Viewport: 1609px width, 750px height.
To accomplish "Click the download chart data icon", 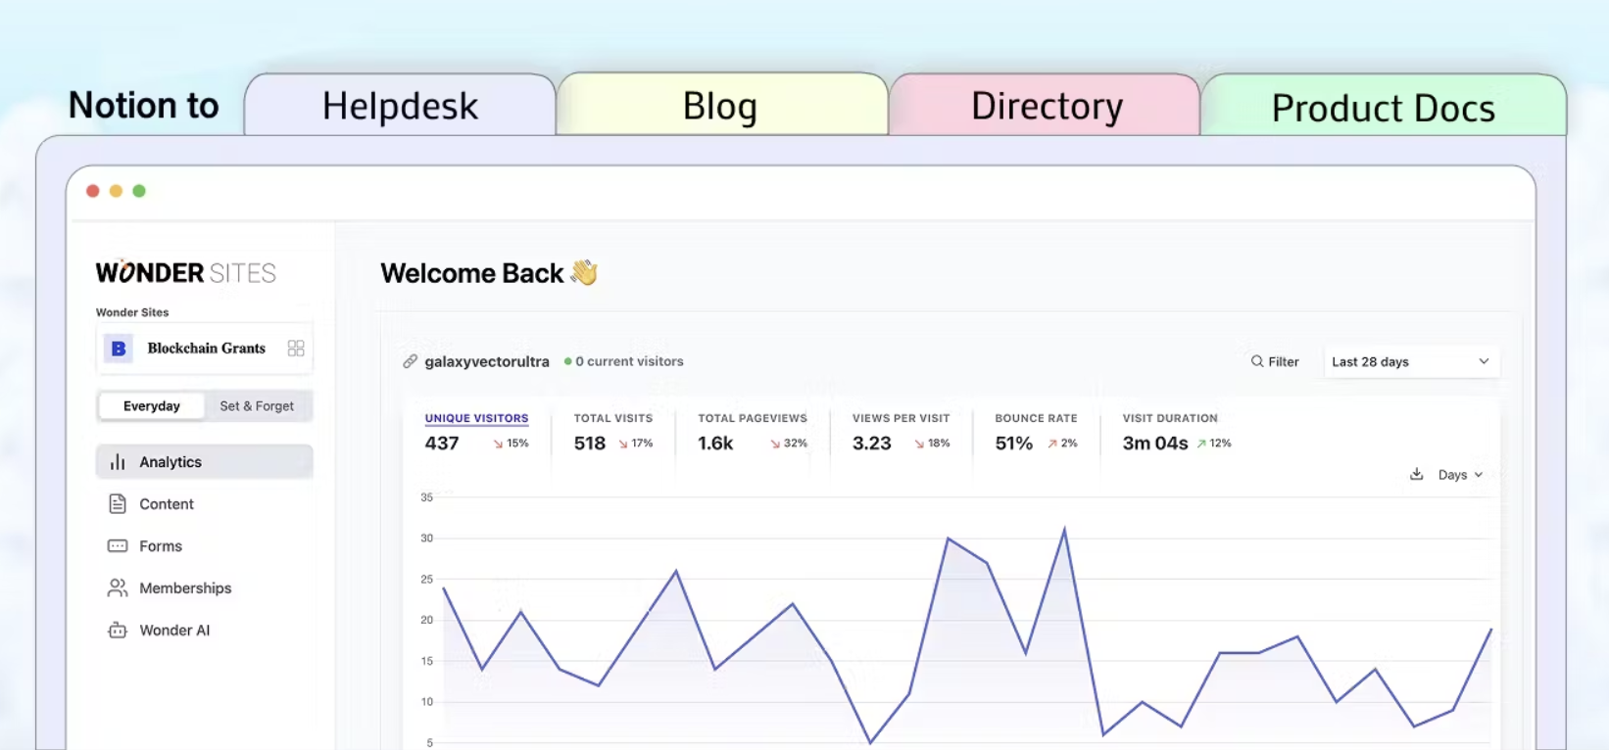I will [1416, 474].
